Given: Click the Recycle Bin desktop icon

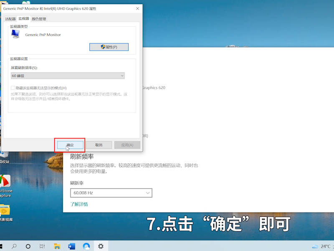Looking at the screenshot, I should (x=5, y=157).
